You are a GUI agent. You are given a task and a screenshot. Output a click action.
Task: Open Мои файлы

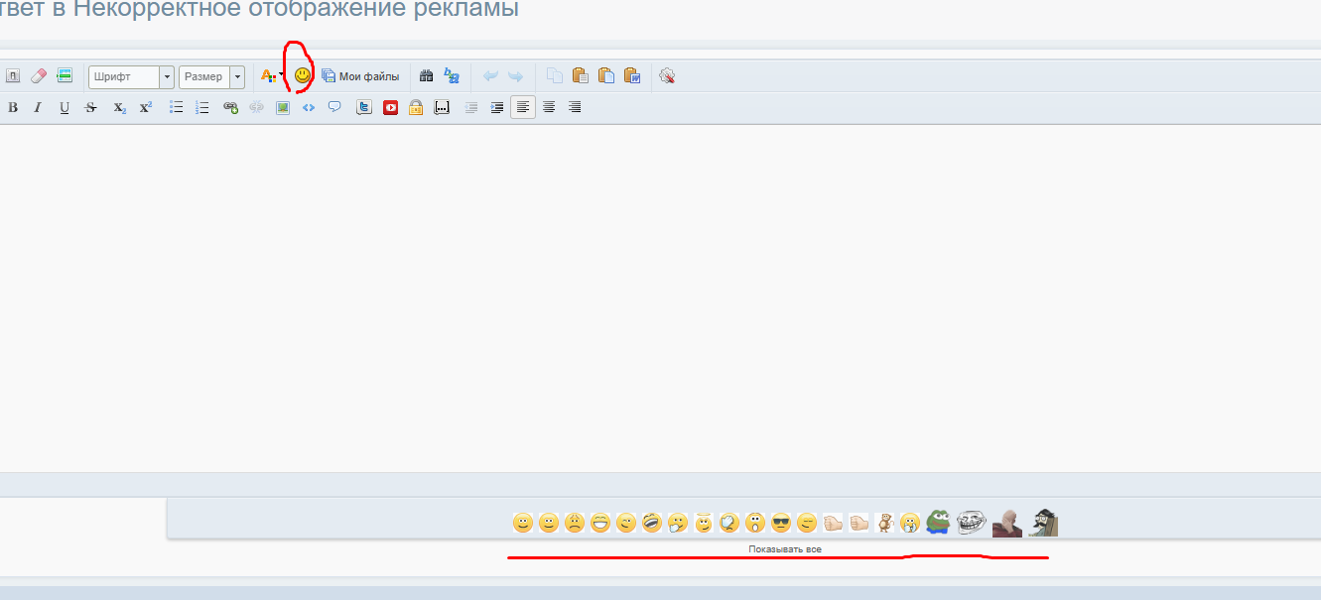tap(360, 76)
